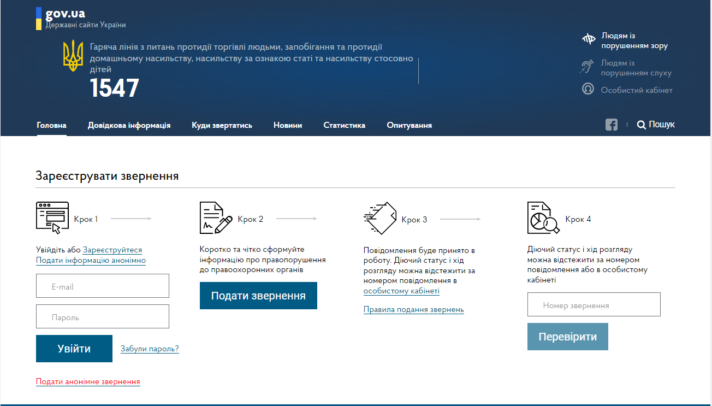Screen dimensions: 712x406
Task: Click the search magnifier icon labeled Пошук
Action: [x=642, y=125]
